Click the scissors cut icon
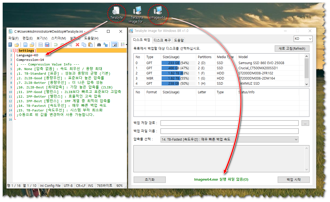The height and width of the screenshot is (202, 330). tap(71, 45)
